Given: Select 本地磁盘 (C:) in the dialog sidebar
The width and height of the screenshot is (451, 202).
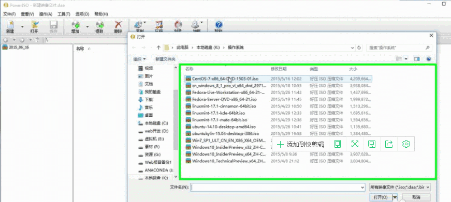Looking at the screenshot, I should coord(153,123).
